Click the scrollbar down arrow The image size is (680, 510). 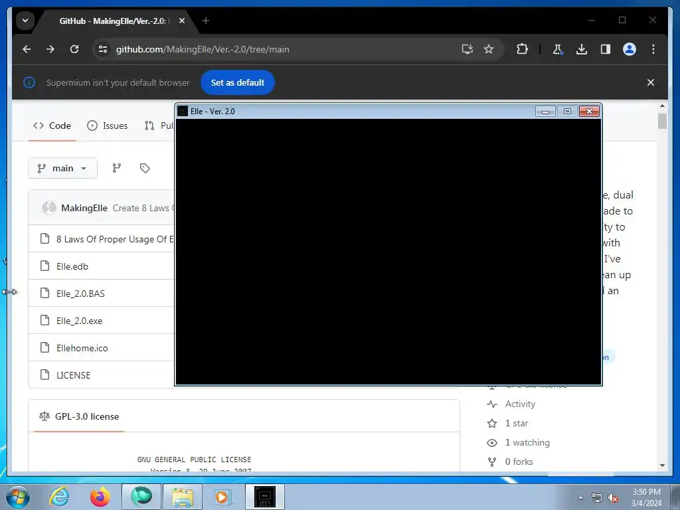point(662,466)
